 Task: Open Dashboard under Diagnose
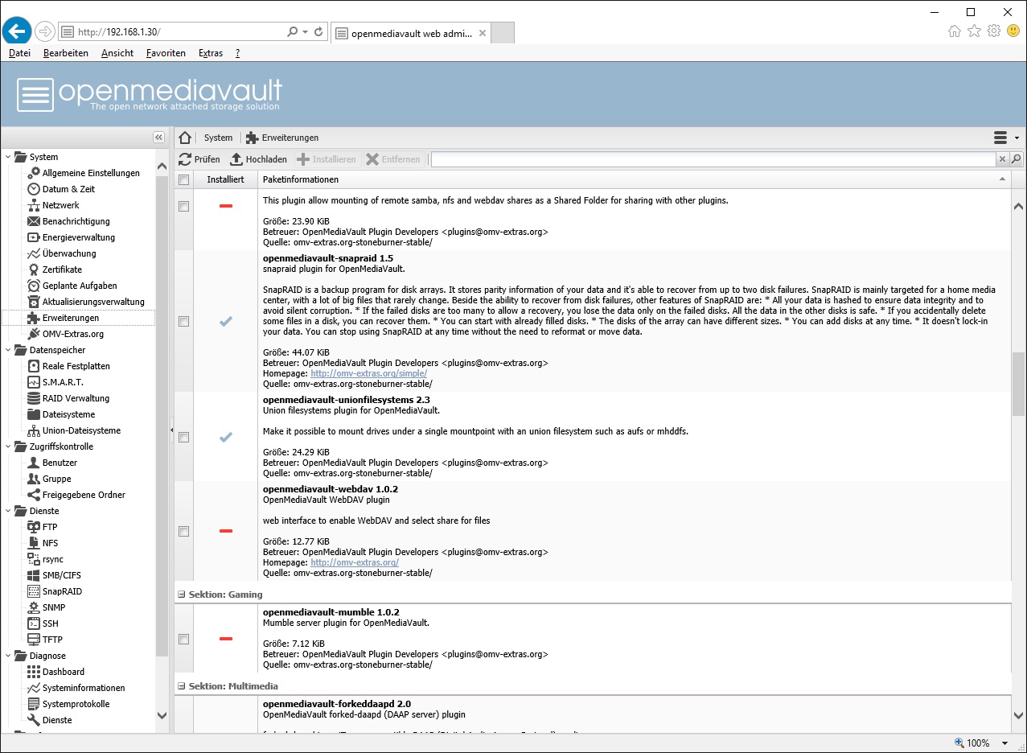[x=63, y=672]
